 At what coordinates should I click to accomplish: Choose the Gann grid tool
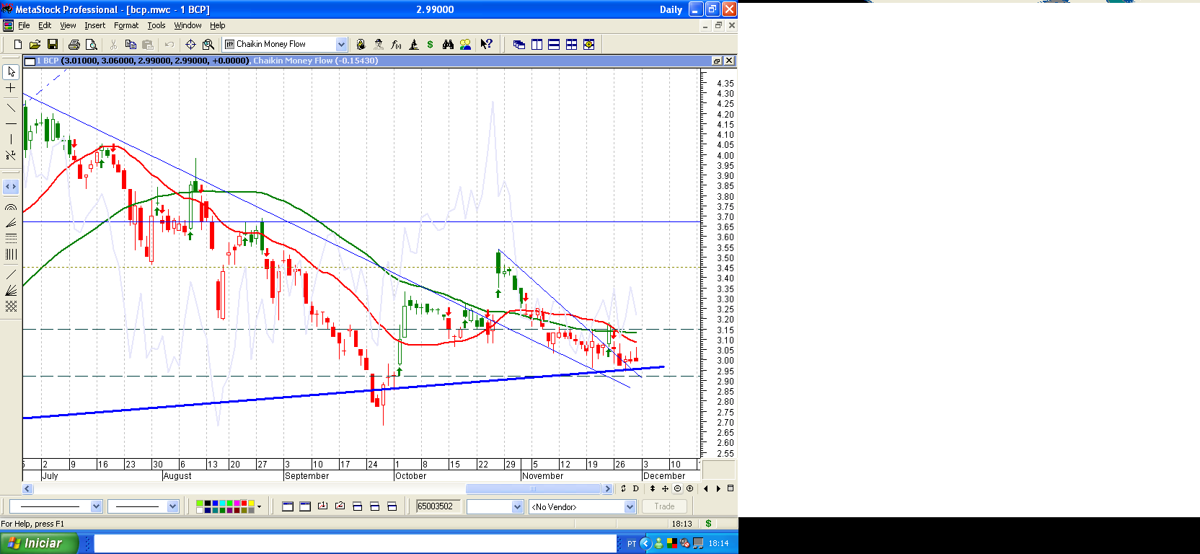[x=11, y=307]
